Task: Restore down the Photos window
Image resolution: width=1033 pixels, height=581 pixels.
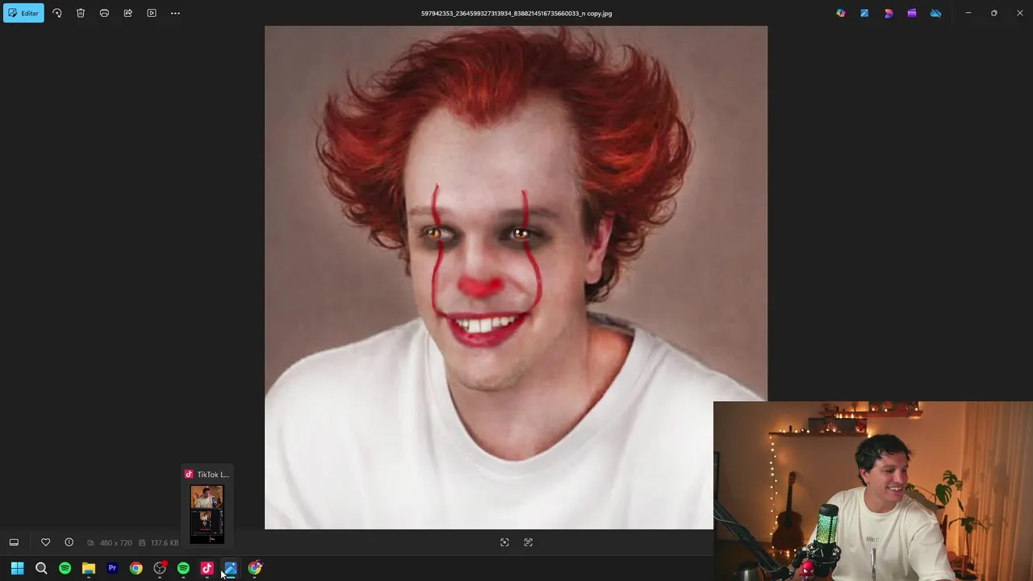Action: 994,13
